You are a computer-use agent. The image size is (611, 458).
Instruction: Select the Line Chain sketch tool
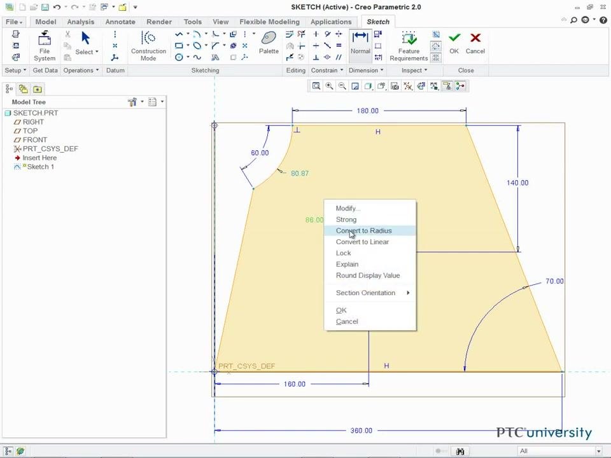point(179,34)
